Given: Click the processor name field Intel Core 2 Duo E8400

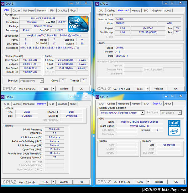Looking at the screenshot, I should pos(43,18).
